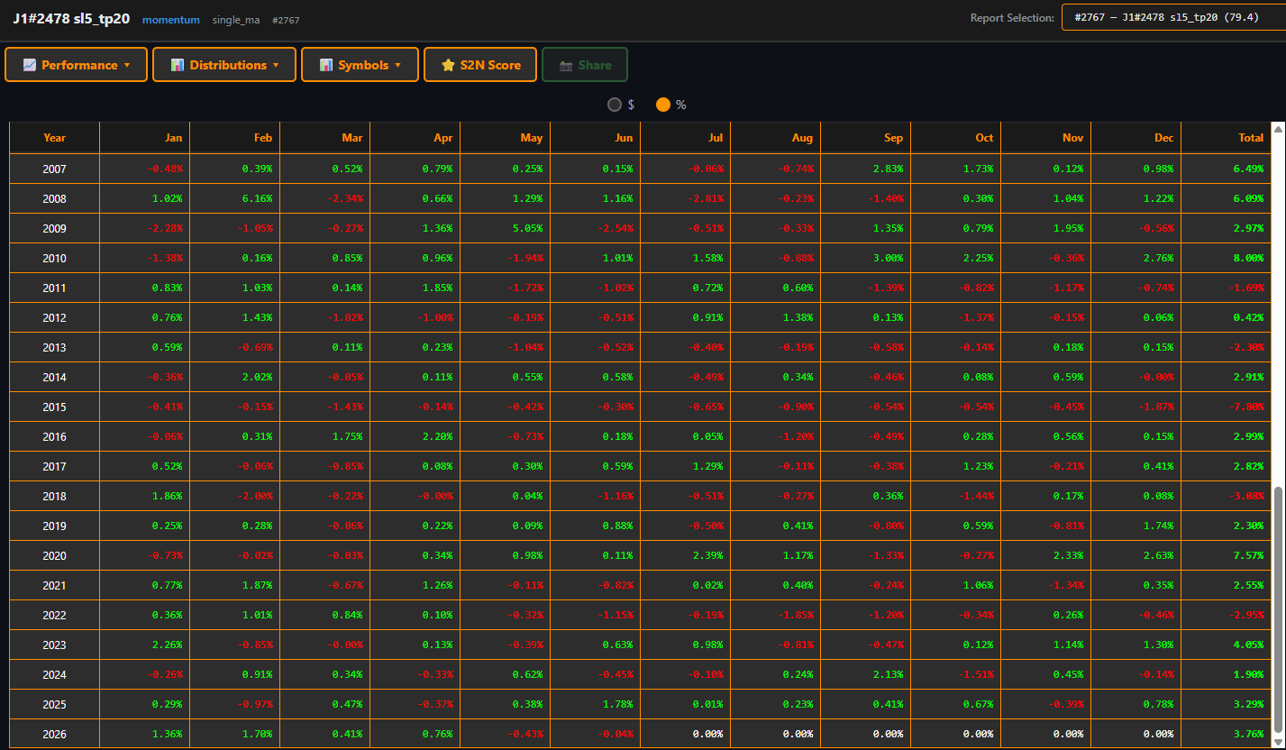Click the bar chart icon on Distributions
The width and height of the screenshot is (1286, 750).
[x=178, y=65]
